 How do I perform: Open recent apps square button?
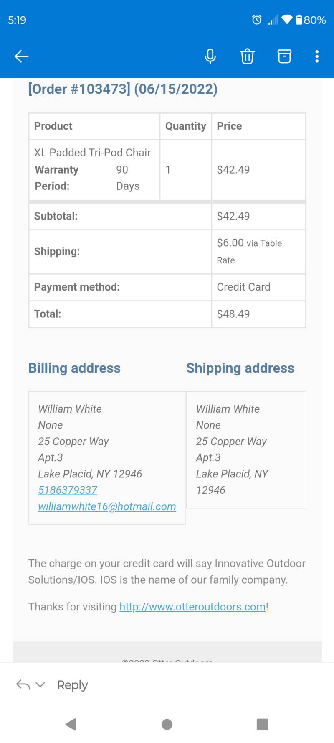pyautogui.click(x=263, y=724)
